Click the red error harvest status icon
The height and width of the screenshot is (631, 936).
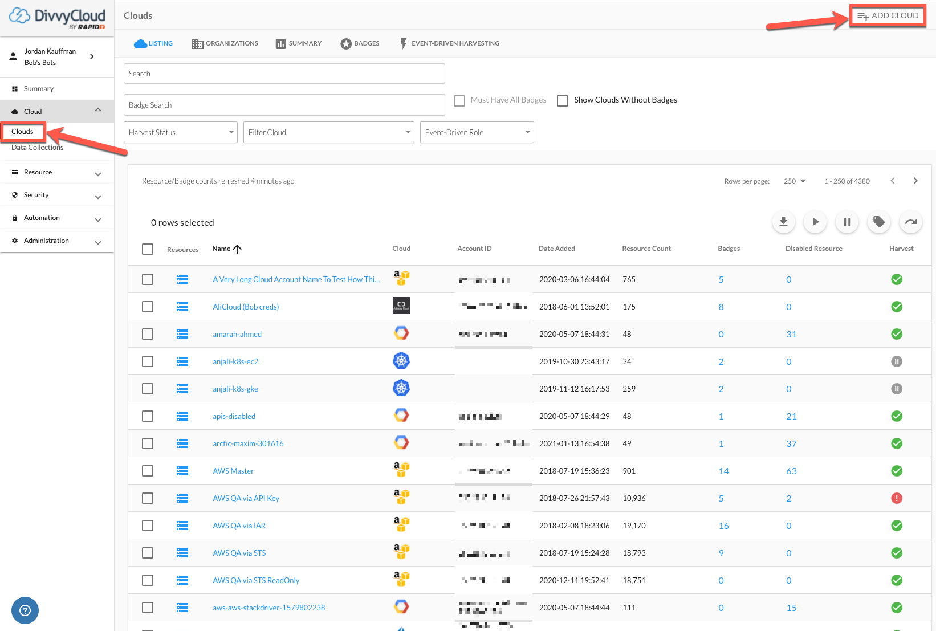coord(897,498)
